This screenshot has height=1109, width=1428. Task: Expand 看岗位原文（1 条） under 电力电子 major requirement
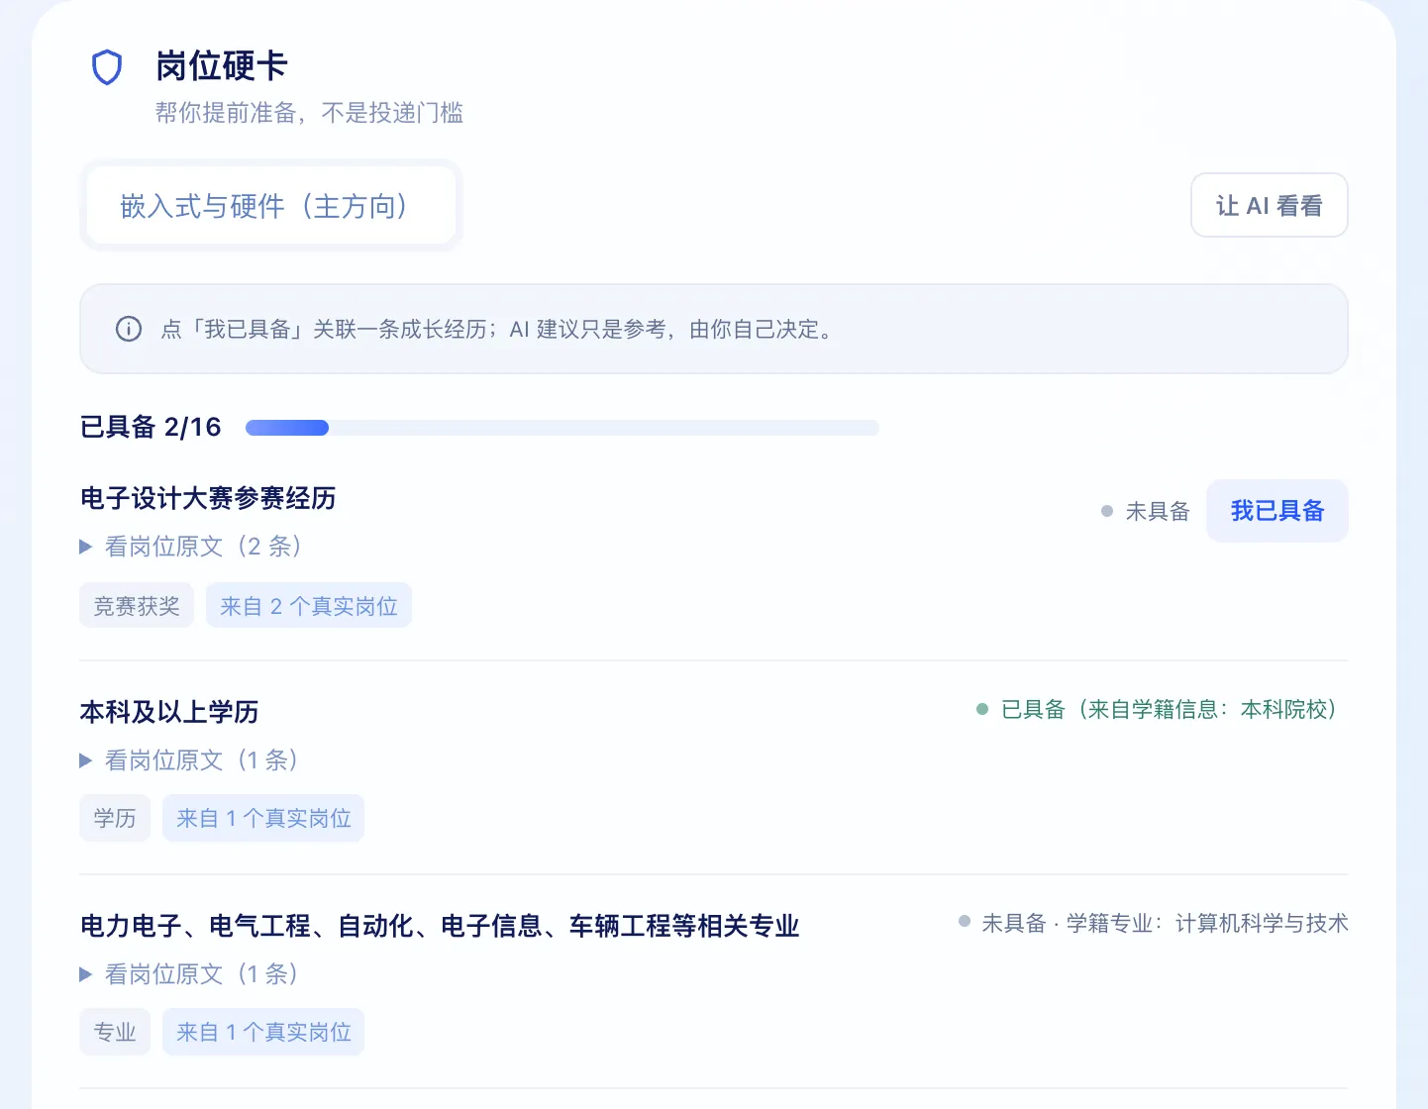click(x=189, y=974)
